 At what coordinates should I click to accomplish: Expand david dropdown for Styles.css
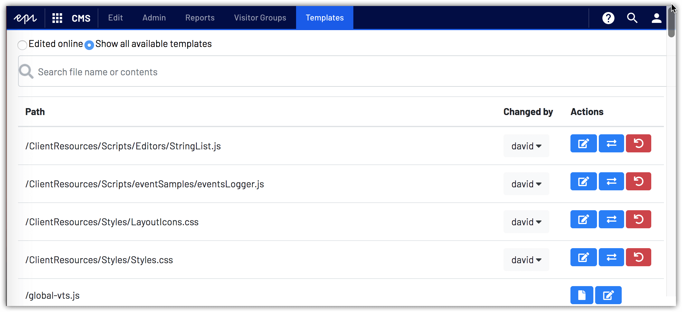pyautogui.click(x=526, y=260)
